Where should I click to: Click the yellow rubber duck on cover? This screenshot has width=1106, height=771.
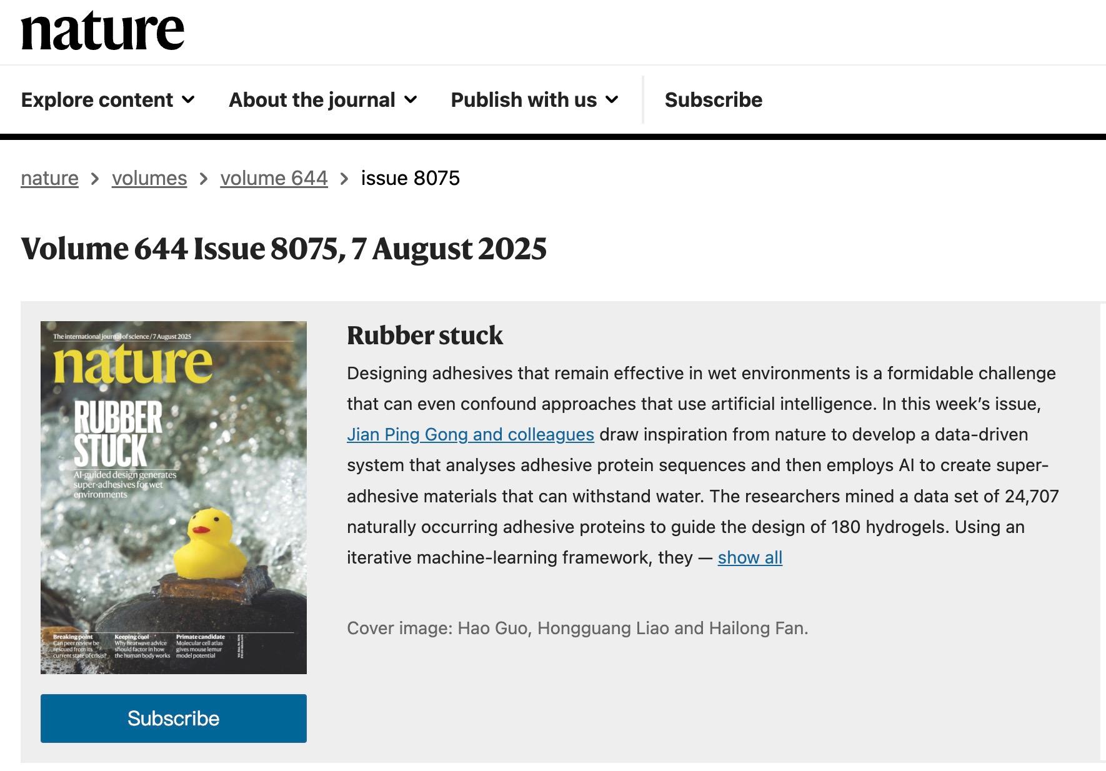coord(209,542)
